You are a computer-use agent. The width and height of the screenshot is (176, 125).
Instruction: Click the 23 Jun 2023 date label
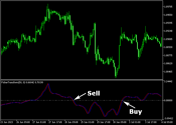click(x=7, y=122)
